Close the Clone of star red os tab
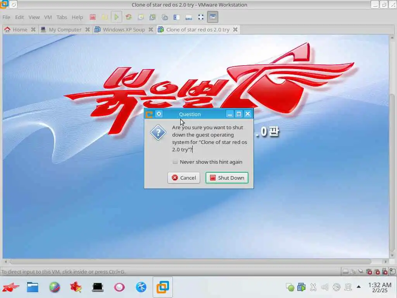The image size is (397, 298). point(235,29)
